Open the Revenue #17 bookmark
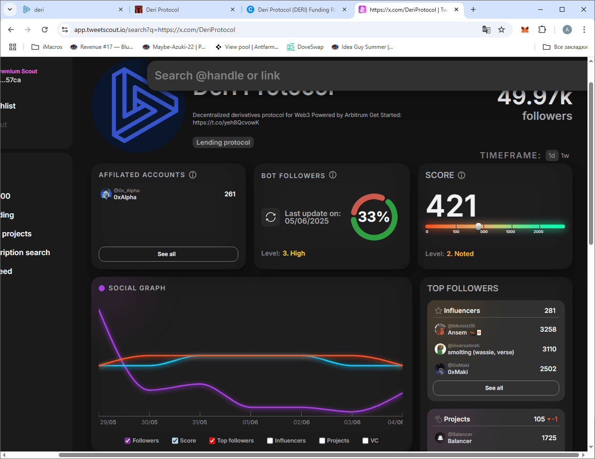The height and width of the screenshot is (459, 595). [x=102, y=47]
